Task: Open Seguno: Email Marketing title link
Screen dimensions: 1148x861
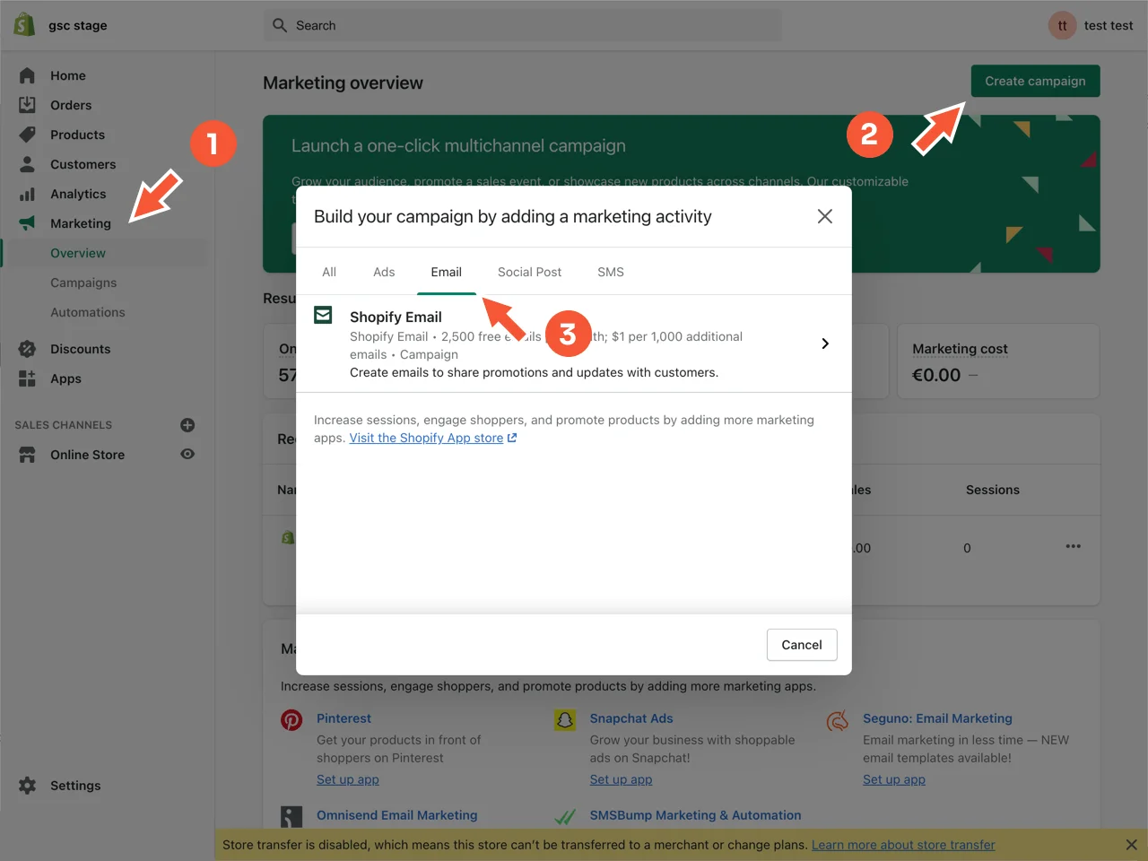Action: [x=937, y=718]
